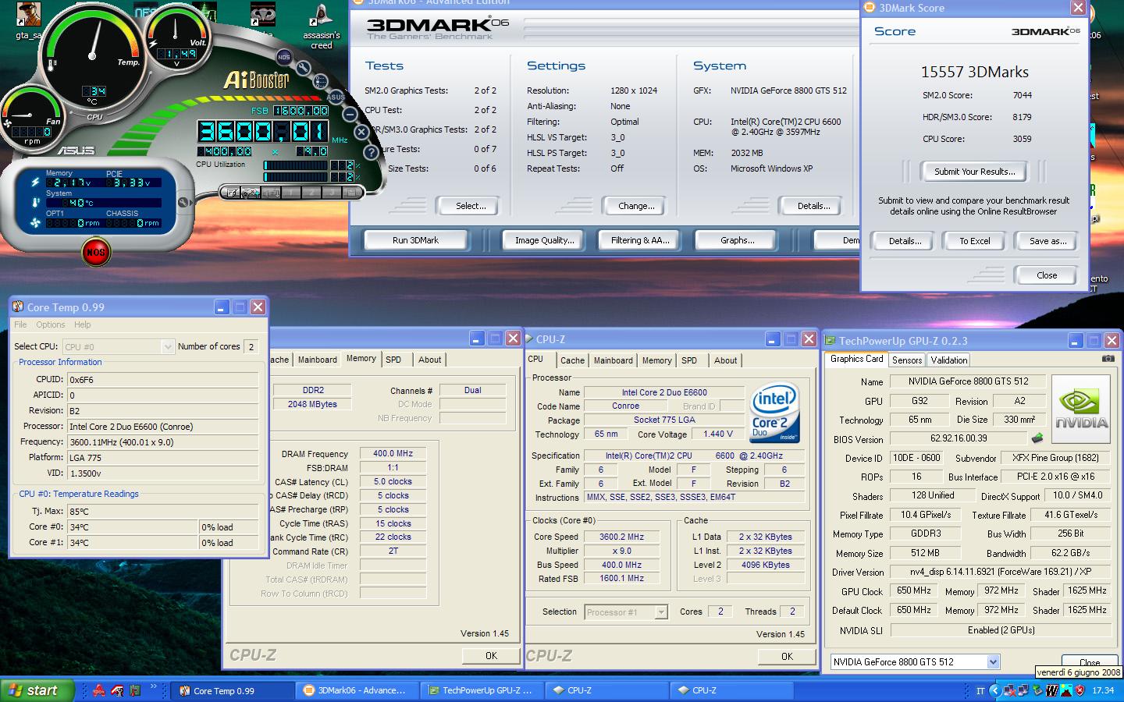Open the gta_sa desktop shortcut

click(x=29, y=21)
